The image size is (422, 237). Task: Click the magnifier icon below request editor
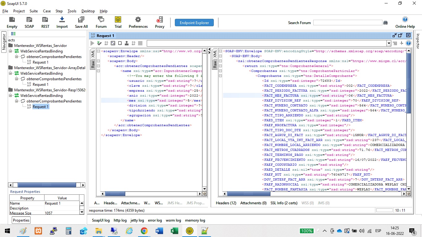[x=204, y=194]
